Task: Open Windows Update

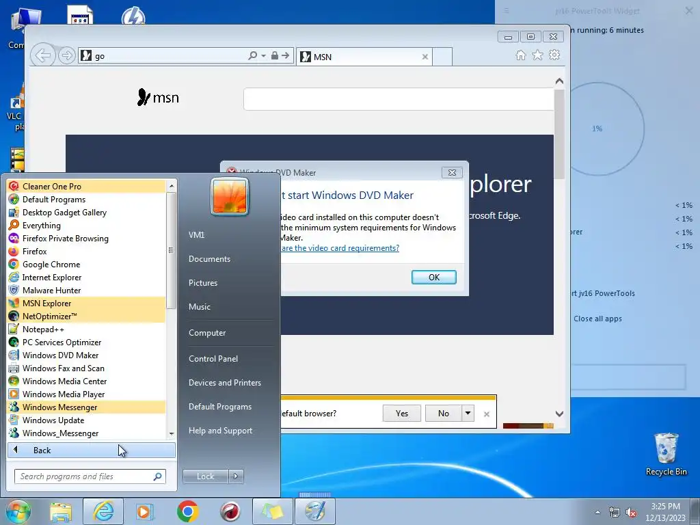Action: coord(86,420)
